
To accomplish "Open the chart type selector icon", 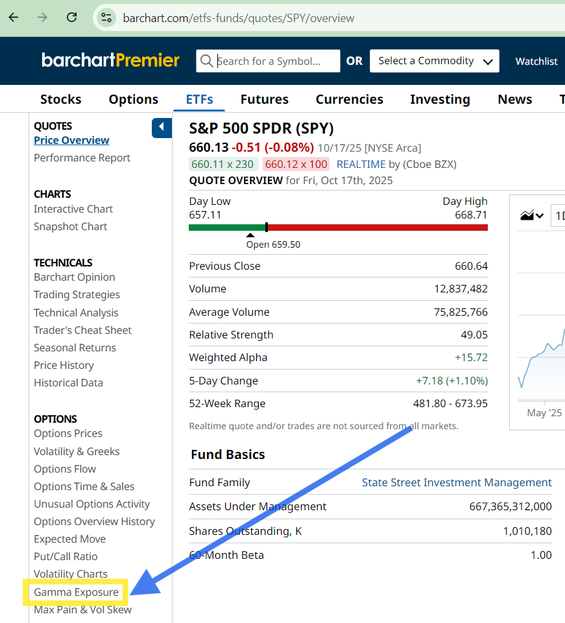I will point(532,215).
